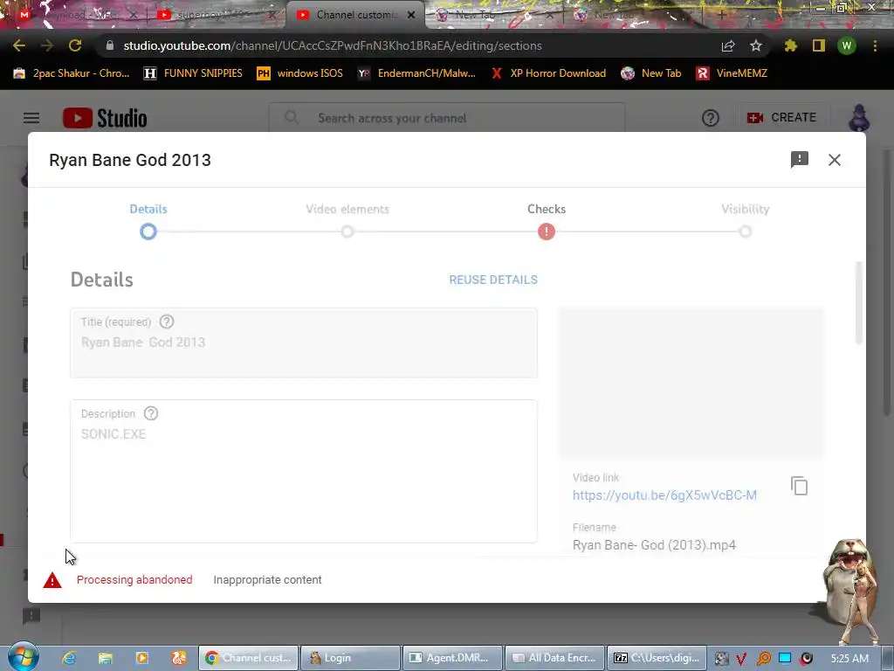Click the Chrome address bar URL

(x=333, y=45)
